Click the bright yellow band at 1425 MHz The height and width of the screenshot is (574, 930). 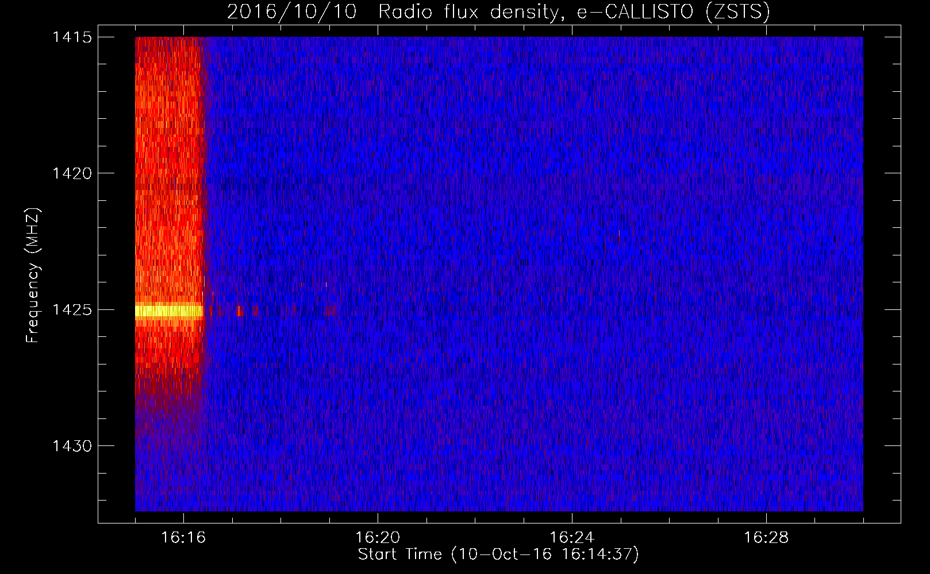(x=169, y=311)
